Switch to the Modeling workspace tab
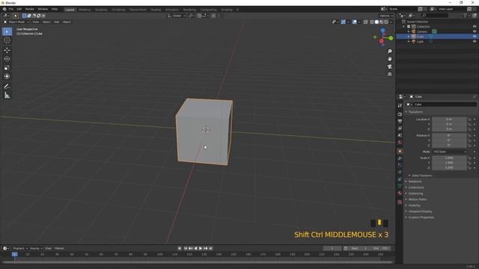 (x=85, y=10)
